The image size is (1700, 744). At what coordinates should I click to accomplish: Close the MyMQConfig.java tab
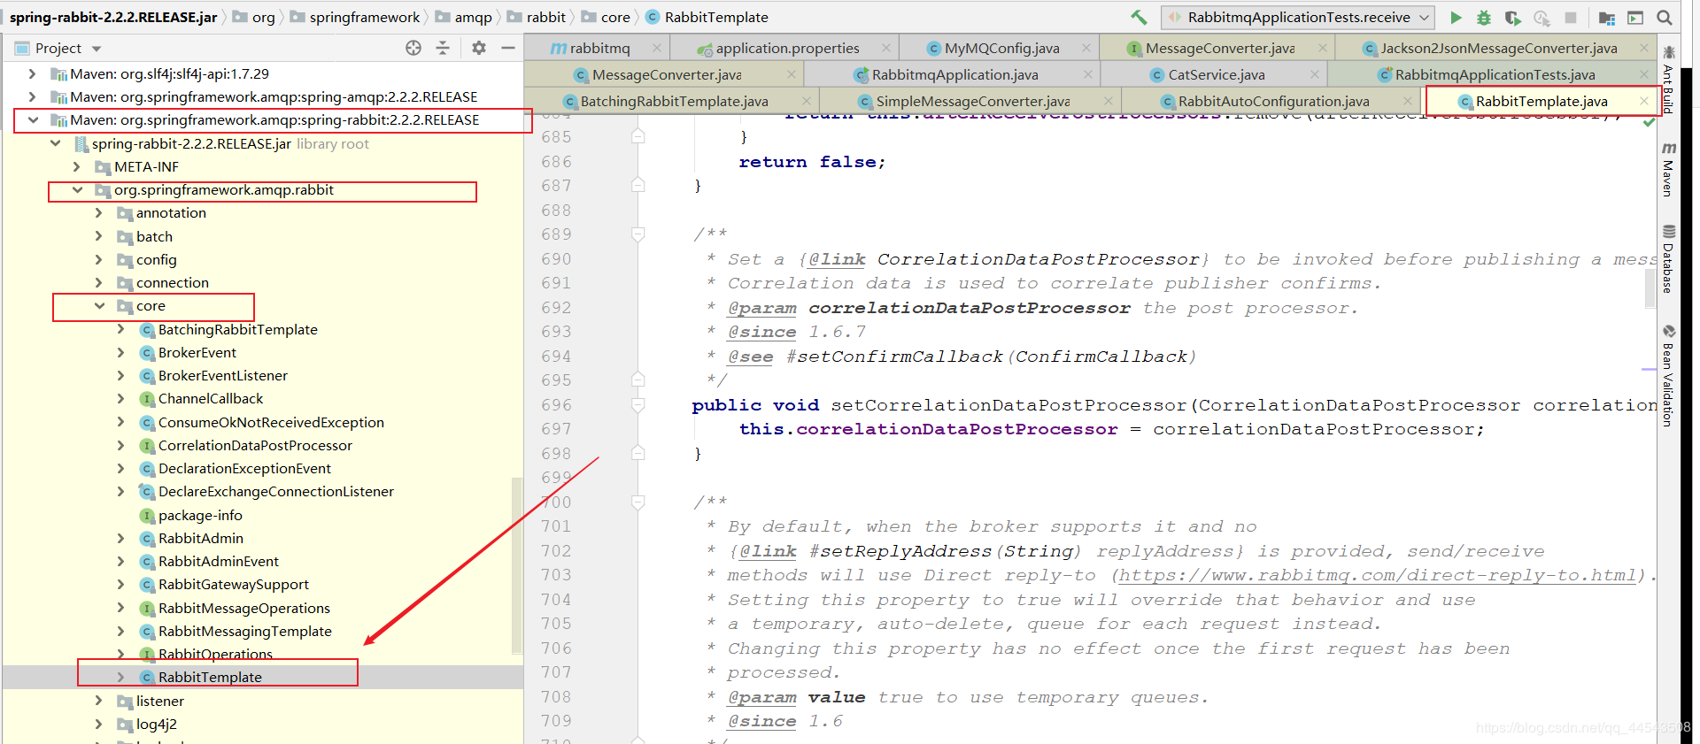pos(1086,48)
